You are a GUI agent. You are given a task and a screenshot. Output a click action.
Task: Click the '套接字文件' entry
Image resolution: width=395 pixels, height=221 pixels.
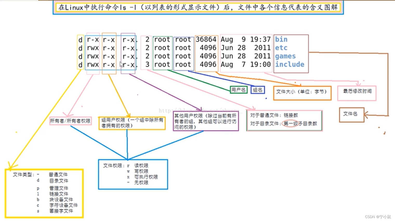pyautogui.click(x=61, y=211)
